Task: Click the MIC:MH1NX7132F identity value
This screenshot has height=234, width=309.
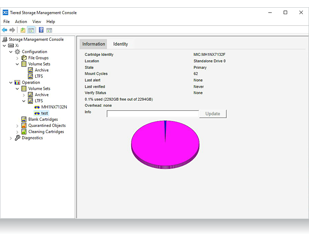Action: (x=209, y=55)
